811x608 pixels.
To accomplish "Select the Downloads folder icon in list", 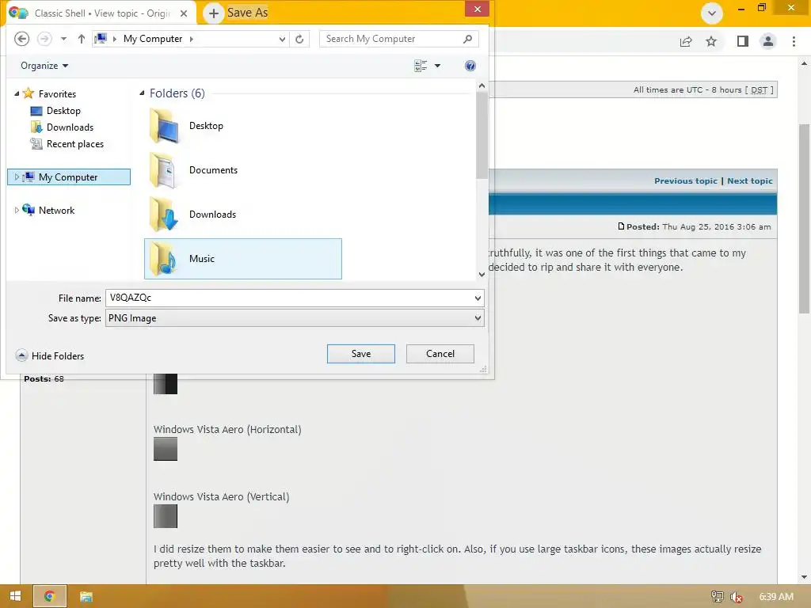I will point(165,214).
